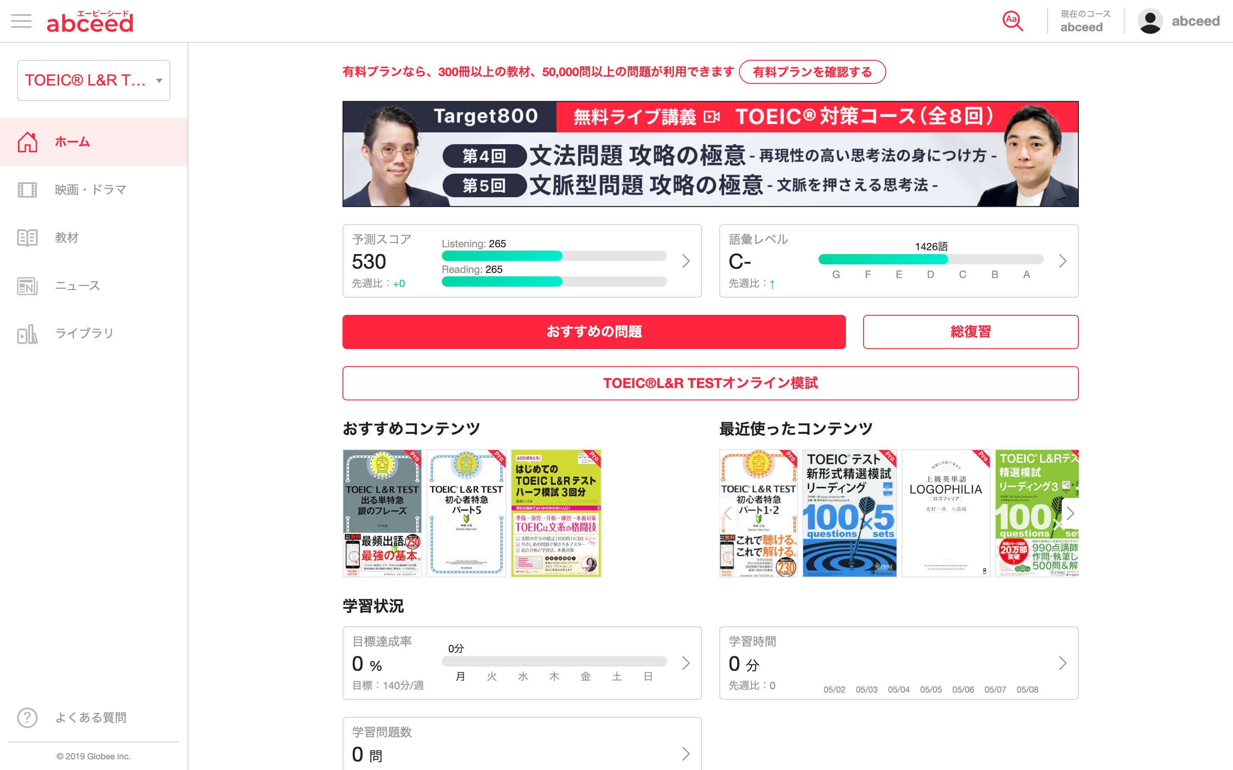Viewport: 1233px width, 770px height.
Task: Expand the study time card chevron
Action: click(x=1062, y=663)
